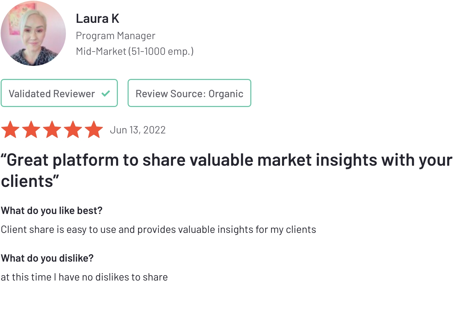Screen dimensions: 470x320
Task: Click the second orange rating star
Action: 31,130
